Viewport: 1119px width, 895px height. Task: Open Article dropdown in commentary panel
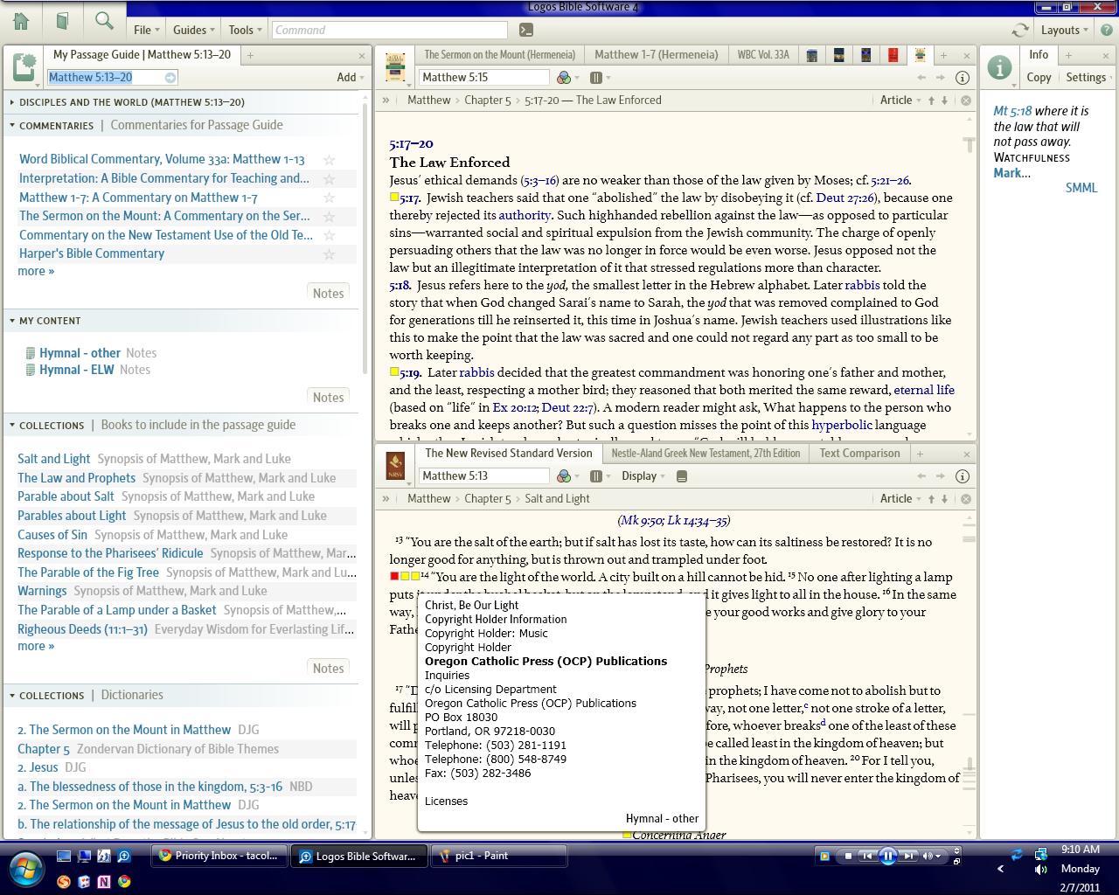(900, 101)
